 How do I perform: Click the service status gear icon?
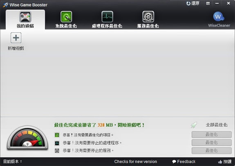(57, 150)
